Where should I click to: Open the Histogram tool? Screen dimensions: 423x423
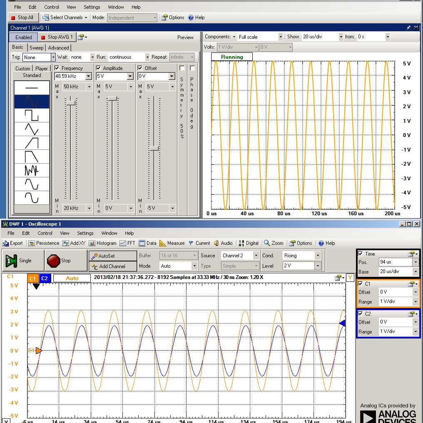(102, 243)
